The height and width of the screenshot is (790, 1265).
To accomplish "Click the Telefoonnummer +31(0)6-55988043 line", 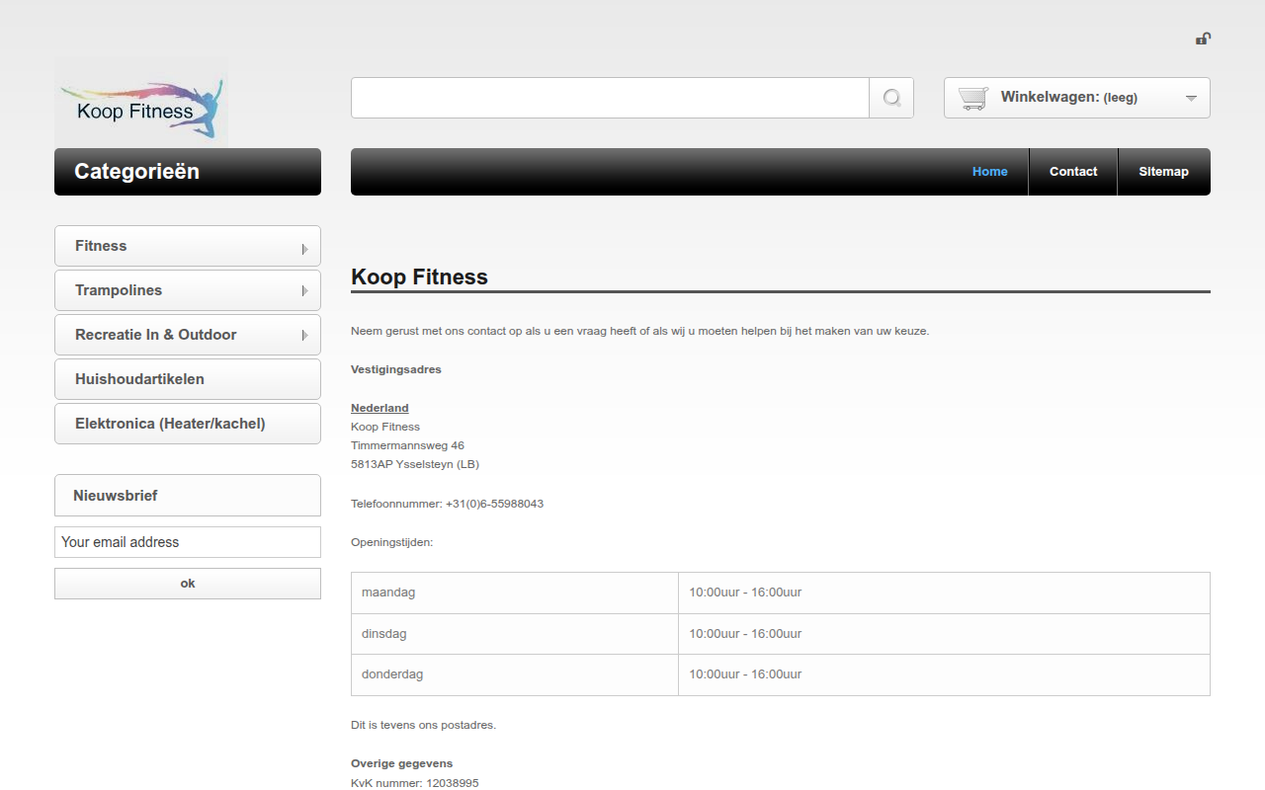I will pos(447,504).
